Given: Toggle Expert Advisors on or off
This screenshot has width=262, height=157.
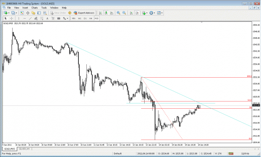Looking at the screenshot, I should pos(84,13).
